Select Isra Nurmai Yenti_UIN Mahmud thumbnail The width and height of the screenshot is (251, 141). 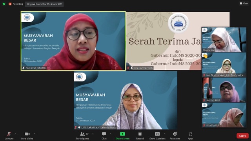(x=224, y=65)
